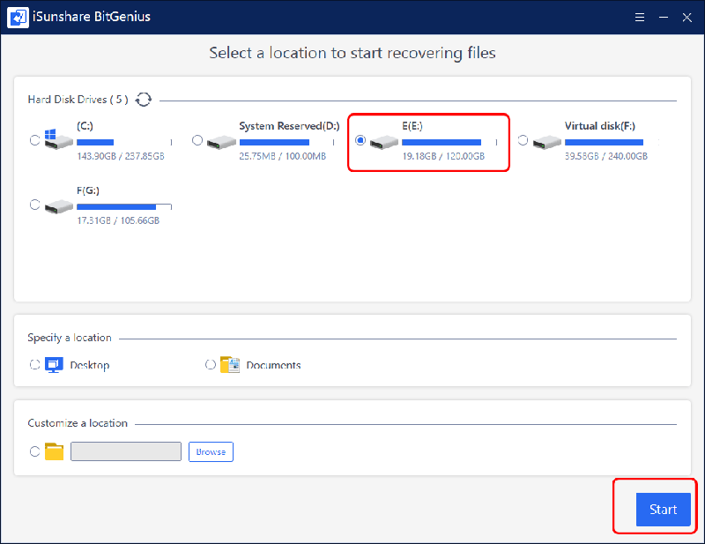
Task: Click the System Reserved(D:) drive icon
Action: 221,141
